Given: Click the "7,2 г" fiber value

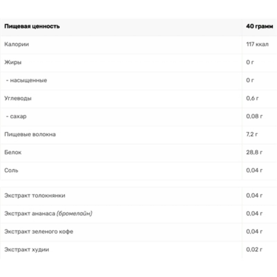Looking at the screenshot, I should [x=252, y=134].
